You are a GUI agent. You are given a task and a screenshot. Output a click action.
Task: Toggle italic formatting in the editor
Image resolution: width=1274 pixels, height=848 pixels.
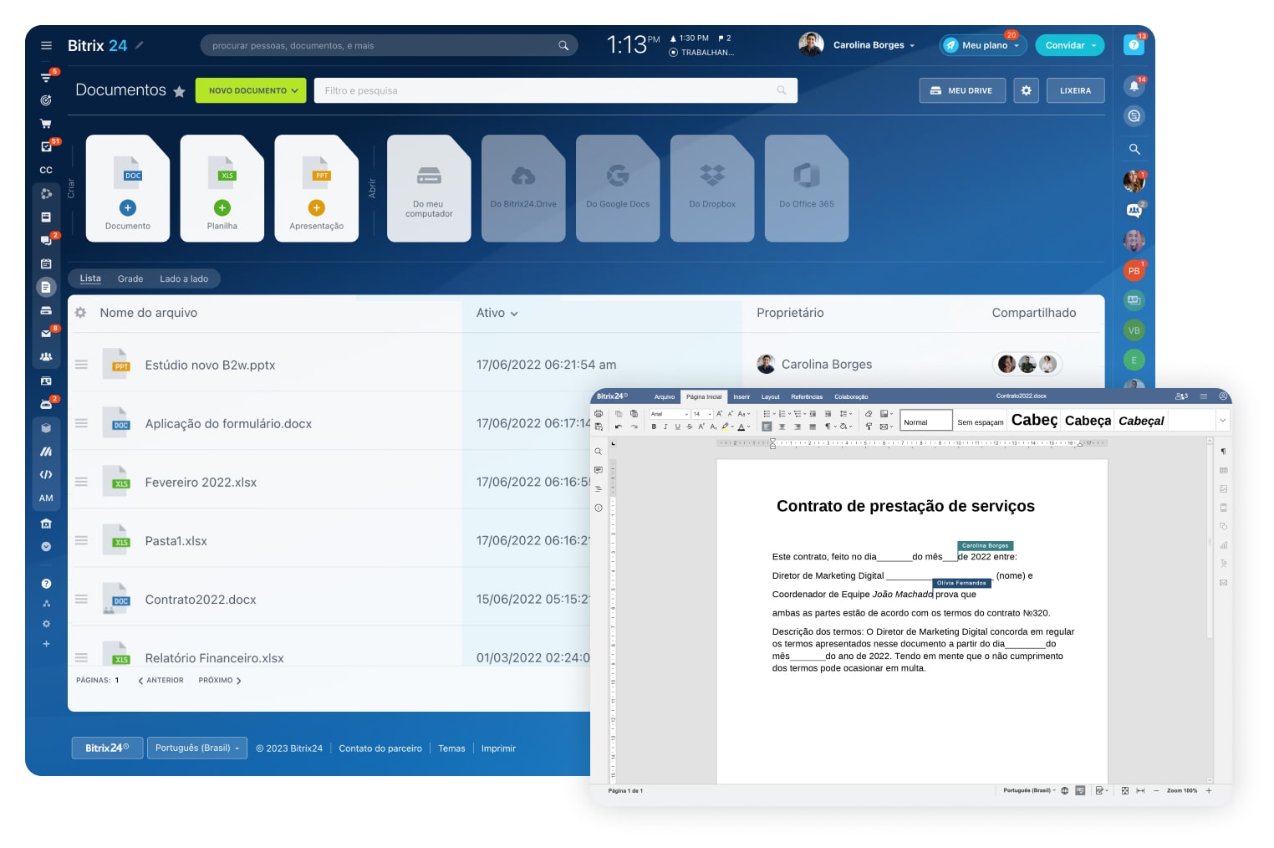[665, 427]
